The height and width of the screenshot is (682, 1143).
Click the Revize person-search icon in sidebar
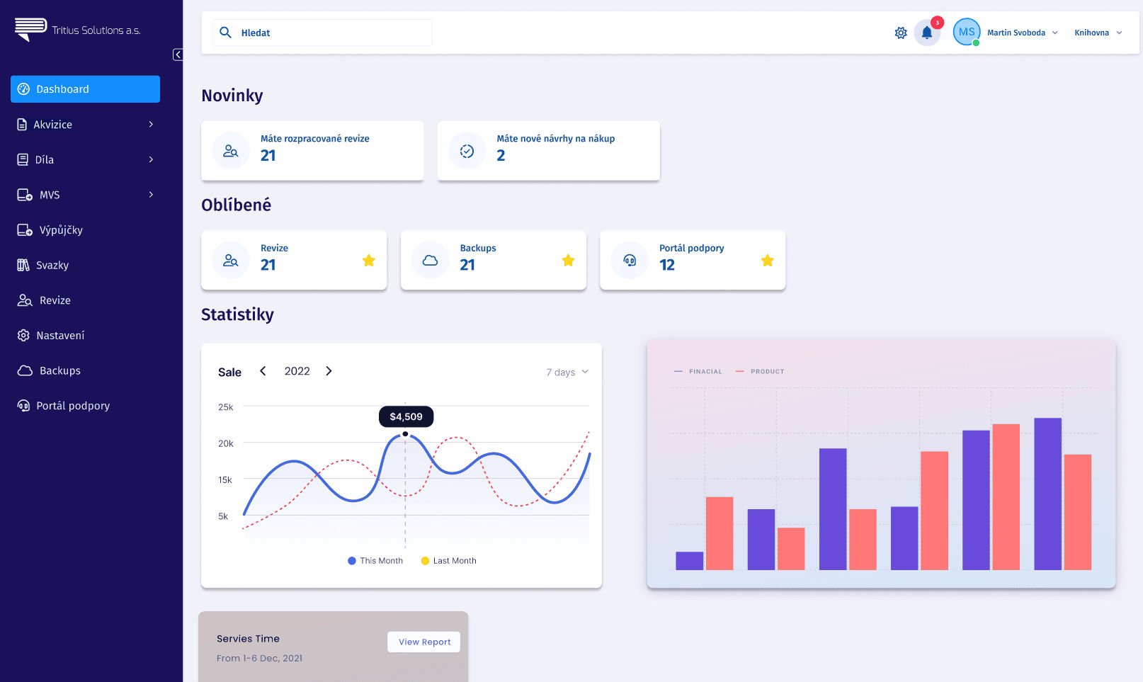point(25,300)
